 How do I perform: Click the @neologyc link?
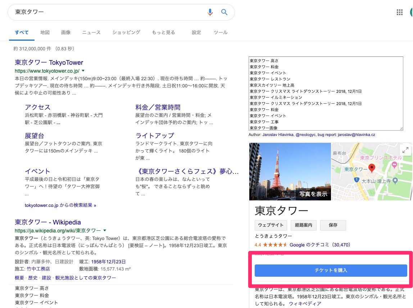tap(305, 135)
